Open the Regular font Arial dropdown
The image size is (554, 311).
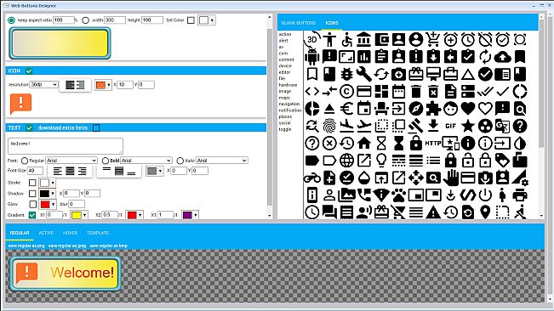71,161
